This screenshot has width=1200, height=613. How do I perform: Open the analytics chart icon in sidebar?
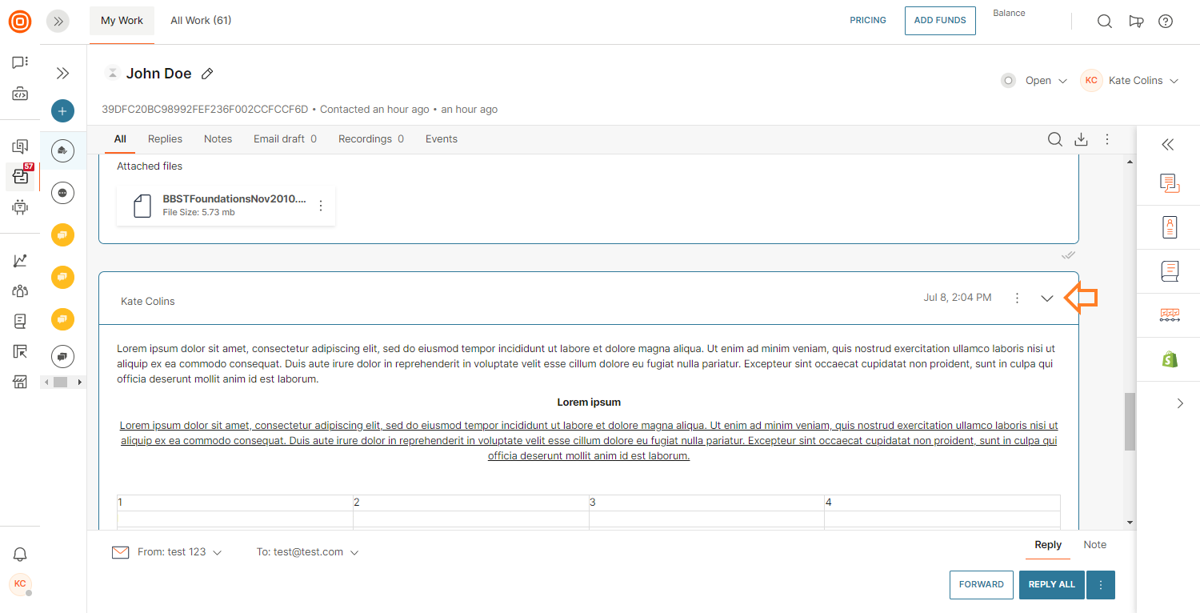tap(20, 261)
